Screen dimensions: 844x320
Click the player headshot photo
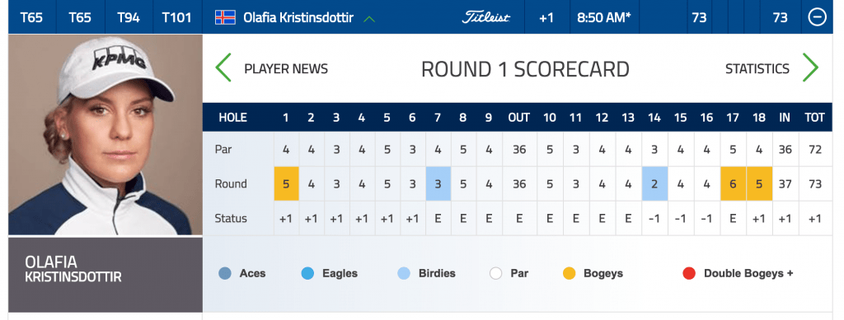[x=105, y=135]
